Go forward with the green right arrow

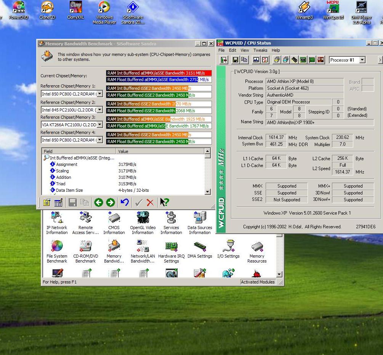click(111, 202)
